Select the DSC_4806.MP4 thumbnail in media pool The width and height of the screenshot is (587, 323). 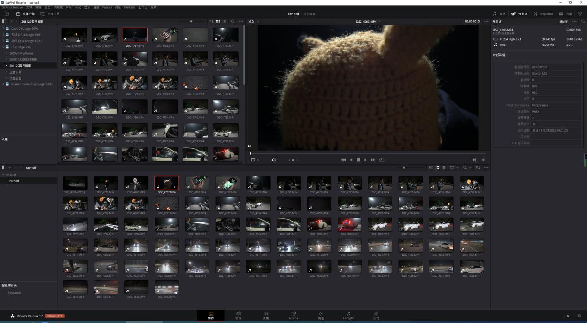pos(349,225)
